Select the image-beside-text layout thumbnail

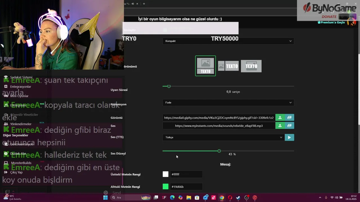coord(228,66)
